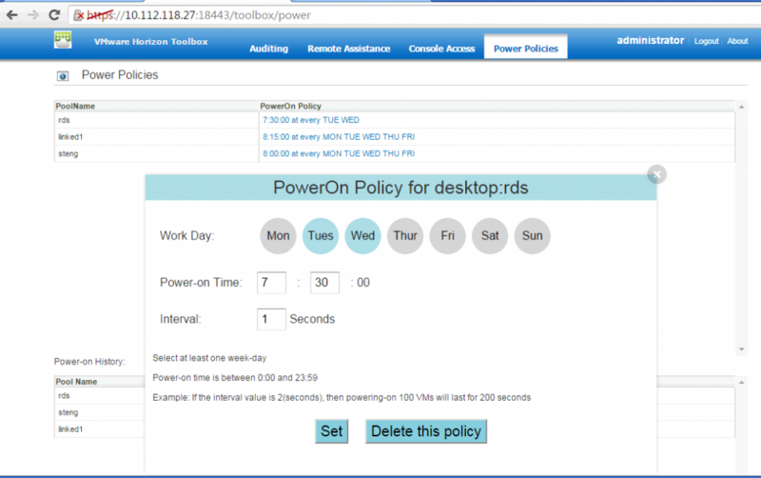Select linked1 in the PoolName table
Screen dimensions: 761x478
[70, 137]
